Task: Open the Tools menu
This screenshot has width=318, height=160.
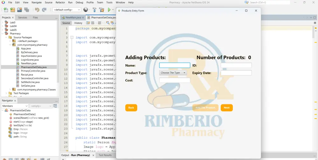Action: [x=109, y=3]
